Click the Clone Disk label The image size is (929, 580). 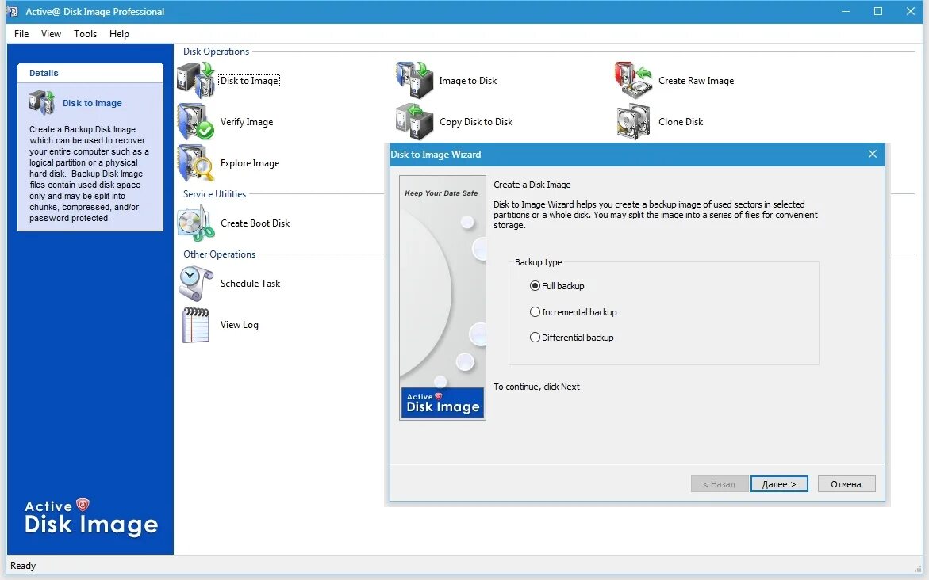point(681,122)
